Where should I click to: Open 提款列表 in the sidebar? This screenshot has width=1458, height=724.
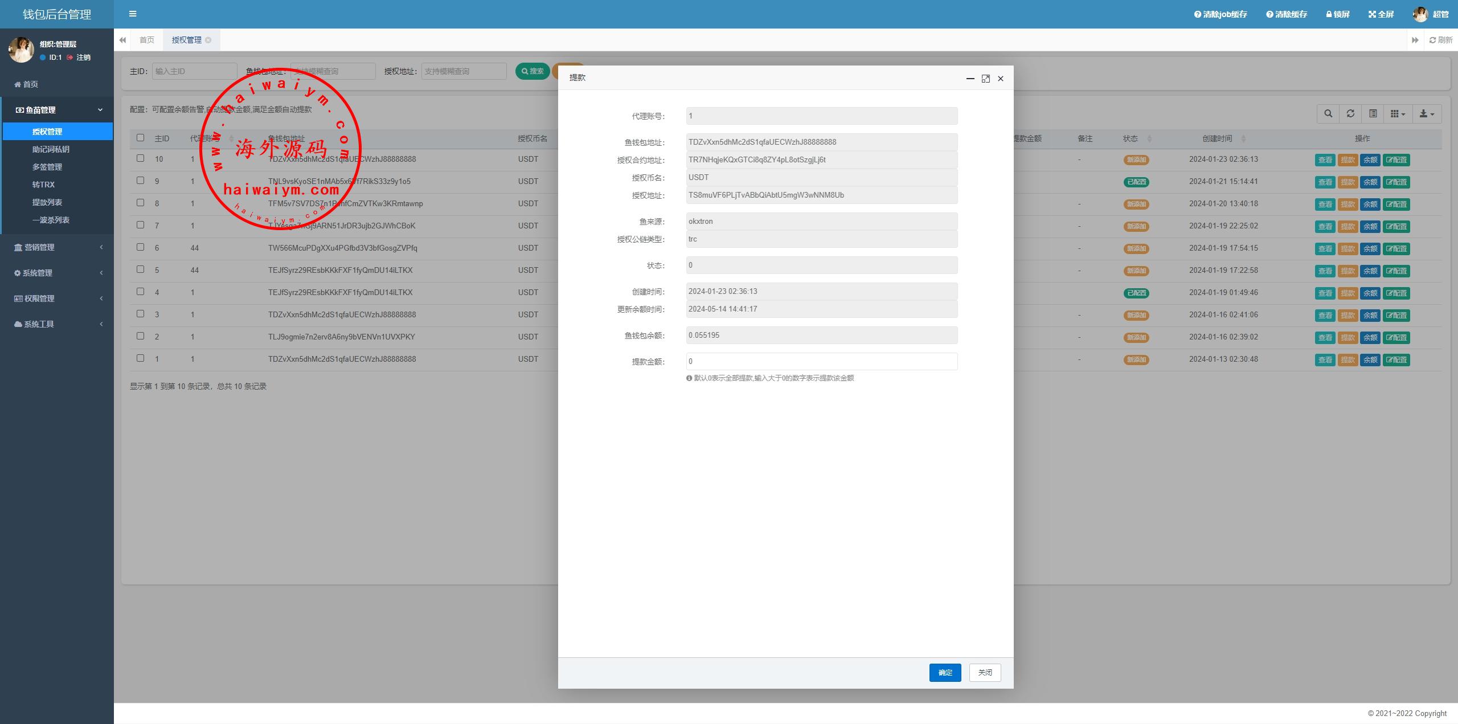[47, 202]
